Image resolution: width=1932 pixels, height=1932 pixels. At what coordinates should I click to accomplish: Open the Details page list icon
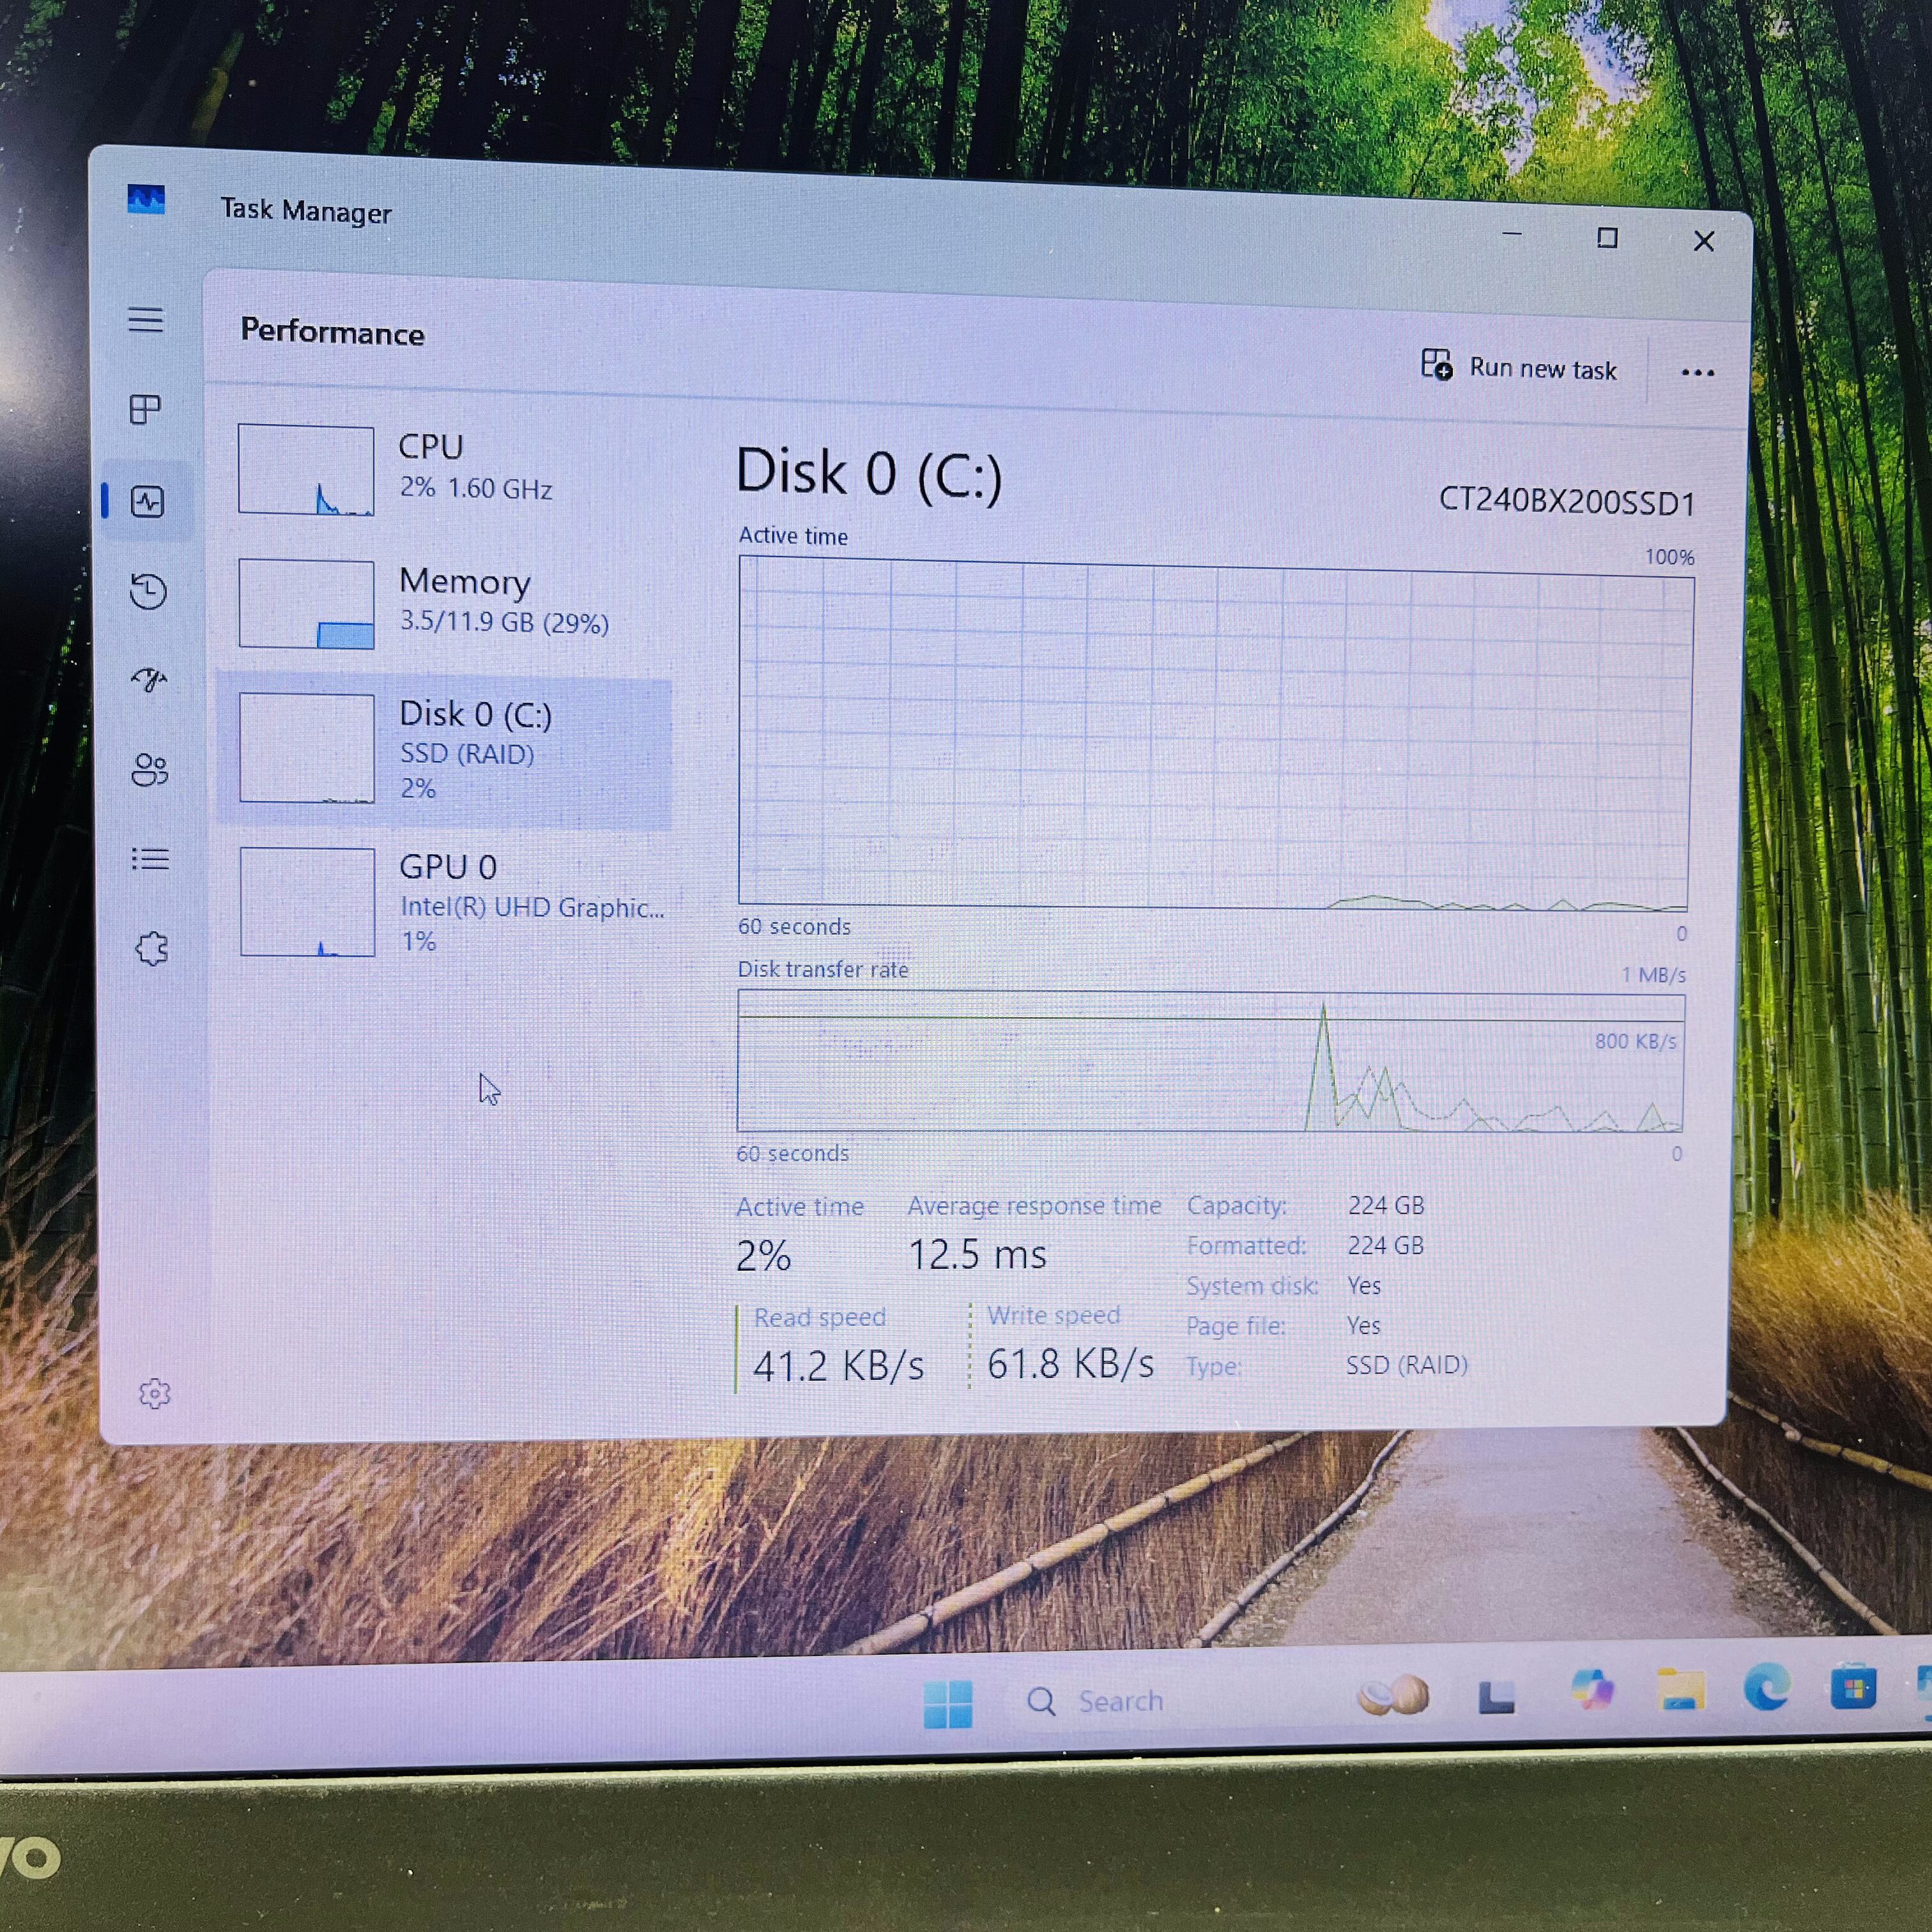(150, 859)
